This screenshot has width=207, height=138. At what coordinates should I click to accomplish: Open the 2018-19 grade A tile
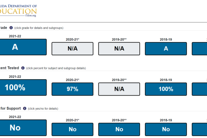(166, 49)
